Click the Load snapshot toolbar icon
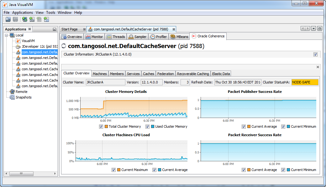 (8, 19)
